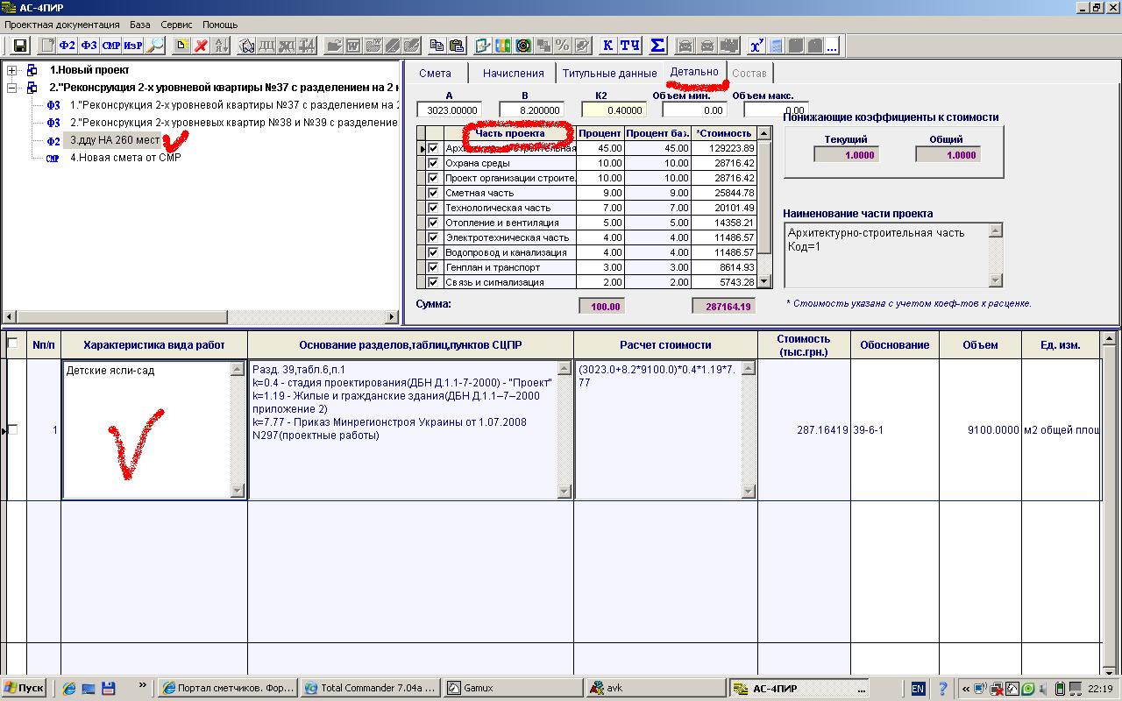Uncheck the Охрана среды checkbox
This screenshot has height=701, width=1122.
[433, 163]
